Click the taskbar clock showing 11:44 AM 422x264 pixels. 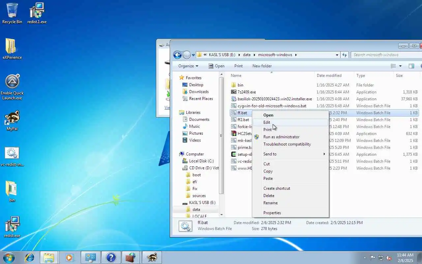click(405, 258)
